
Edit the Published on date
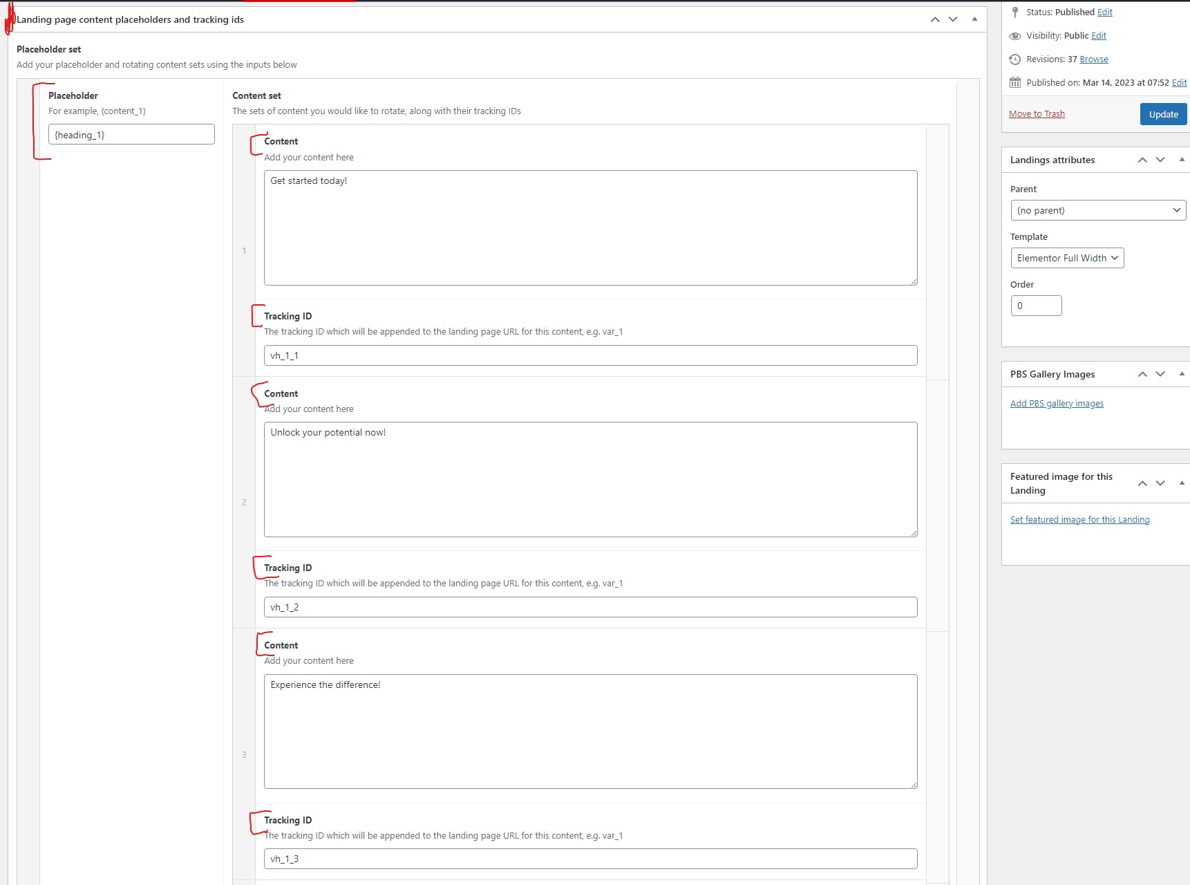1180,83
